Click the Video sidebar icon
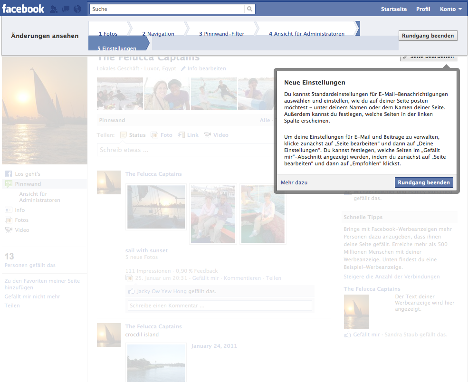468x382 pixels. click(x=9, y=230)
